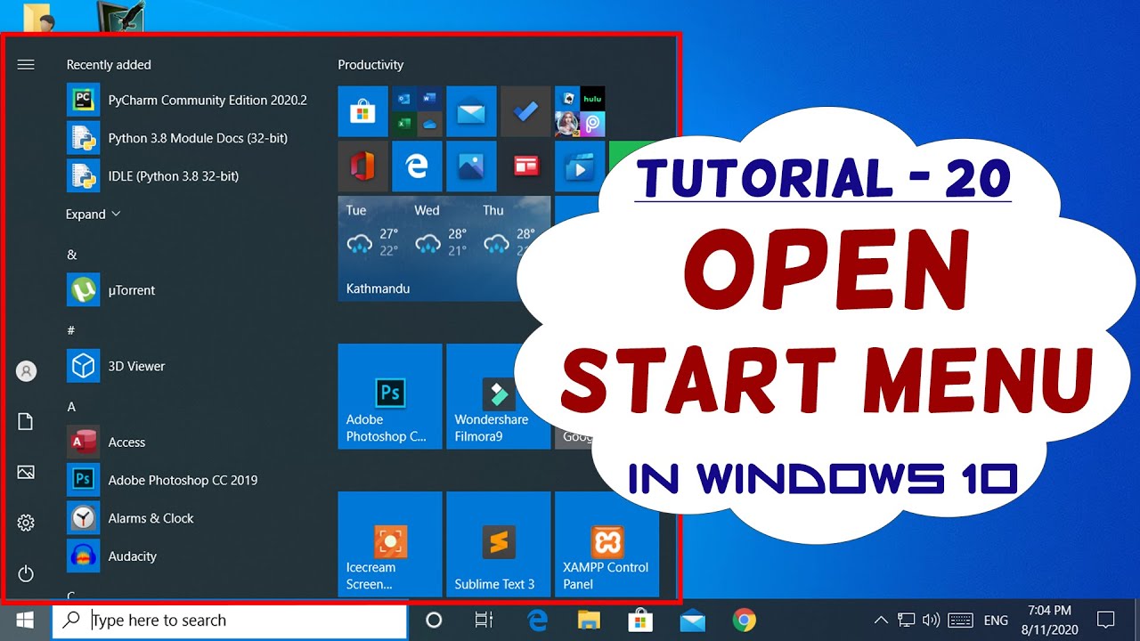Launch 3D Viewer app

point(116,366)
